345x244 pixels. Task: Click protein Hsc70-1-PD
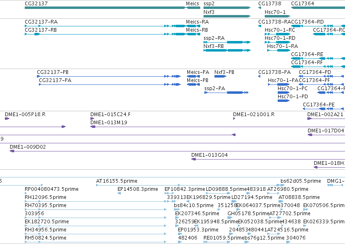(x=283, y=101)
